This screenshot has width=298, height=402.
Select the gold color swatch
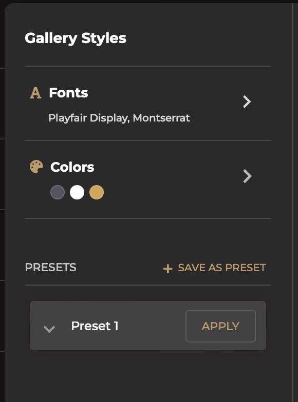point(97,192)
